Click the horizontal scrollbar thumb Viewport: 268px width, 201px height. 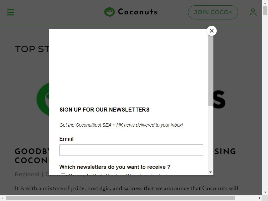click(120, 198)
